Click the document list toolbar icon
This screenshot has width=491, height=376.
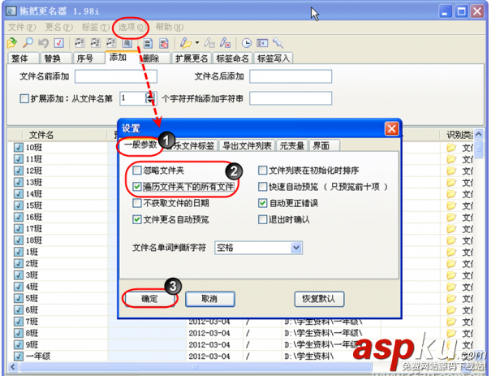pyautogui.click(x=148, y=43)
